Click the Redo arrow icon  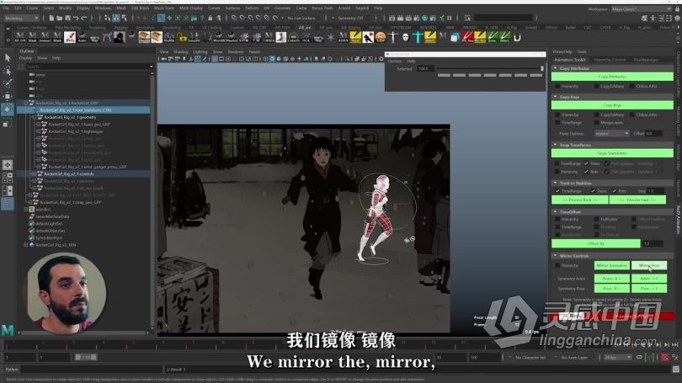click(x=84, y=18)
